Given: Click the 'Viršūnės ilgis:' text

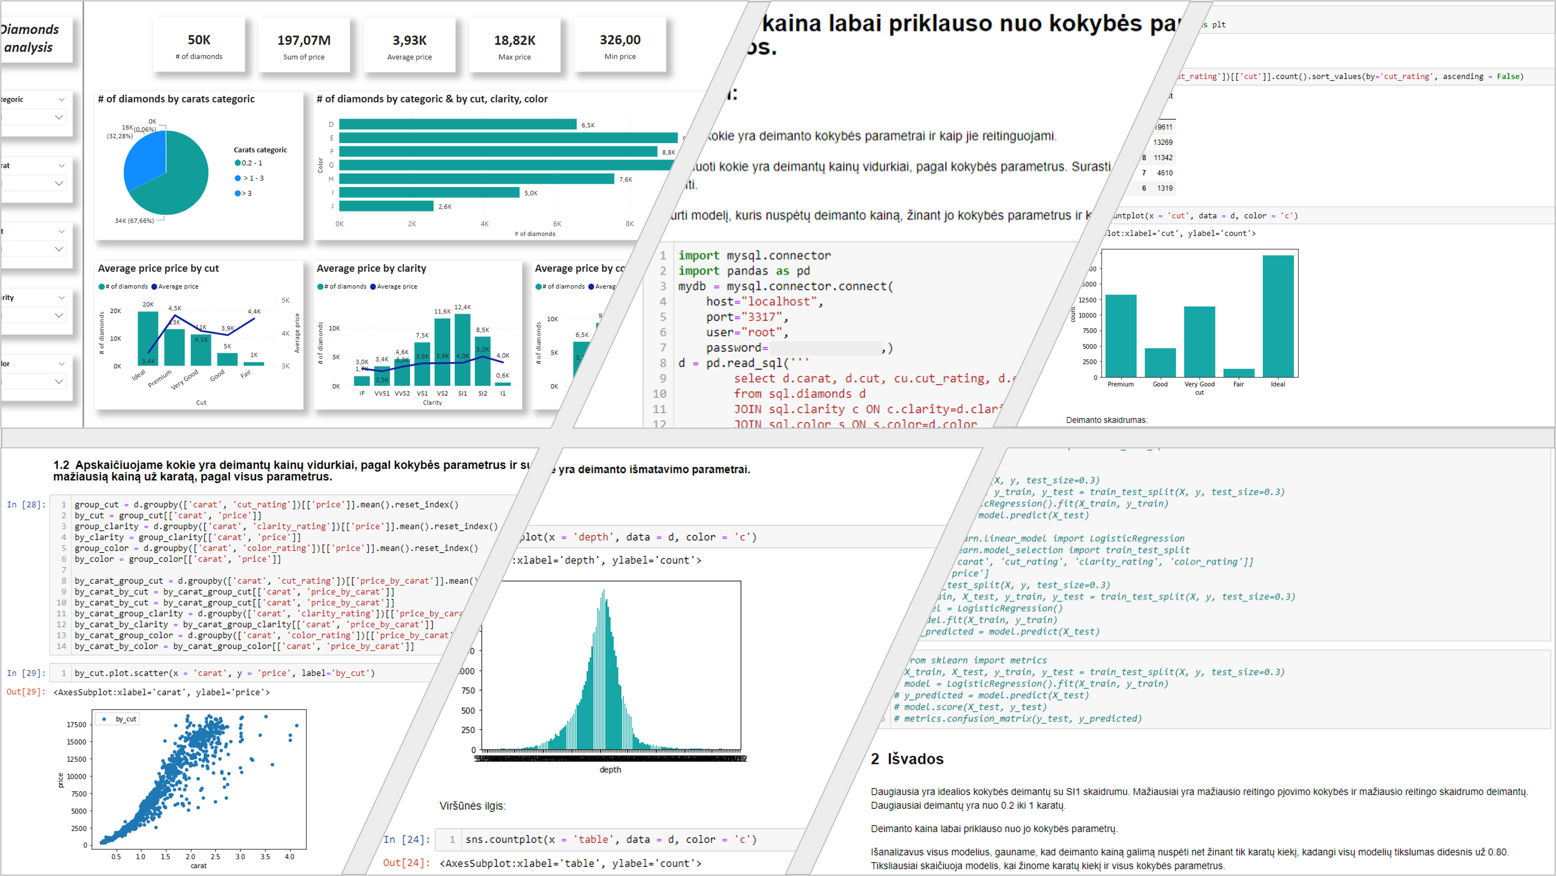Looking at the screenshot, I should point(472,806).
